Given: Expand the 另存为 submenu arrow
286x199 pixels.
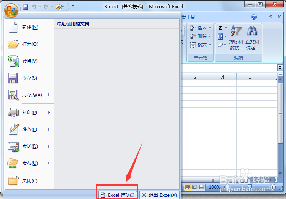Looking at the screenshot, I should click(49, 95).
